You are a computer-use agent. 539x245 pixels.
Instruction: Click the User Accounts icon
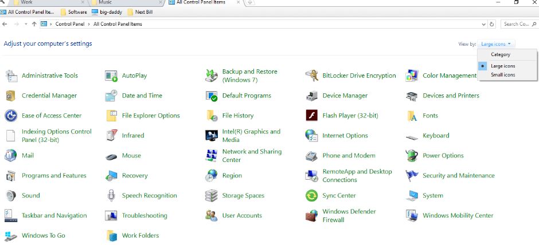point(212,215)
